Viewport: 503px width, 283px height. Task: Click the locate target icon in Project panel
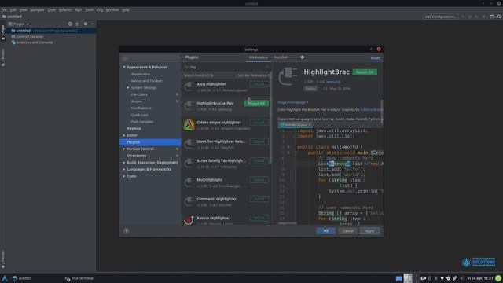pos(70,24)
